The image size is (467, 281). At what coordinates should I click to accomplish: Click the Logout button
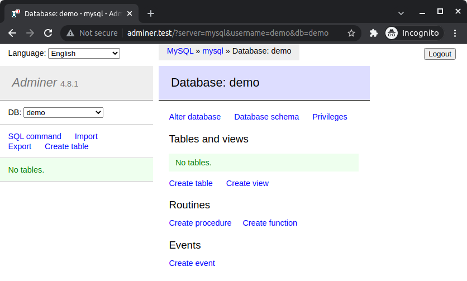(x=440, y=54)
